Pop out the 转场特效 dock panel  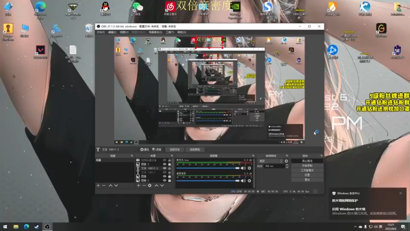click(x=287, y=156)
